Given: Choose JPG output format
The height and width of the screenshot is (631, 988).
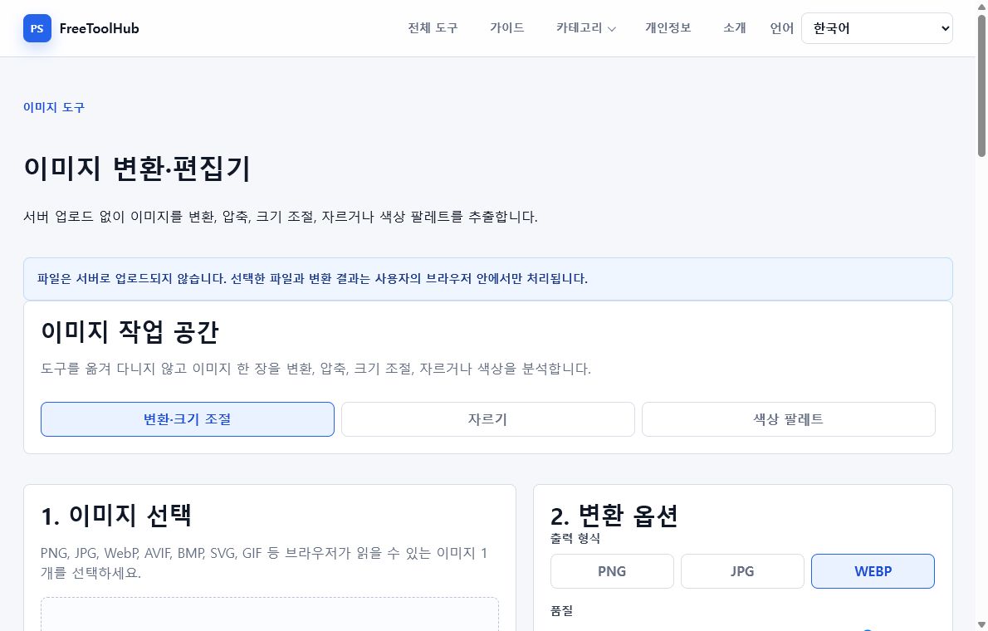Looking at the screenshot, I should 743,571.
